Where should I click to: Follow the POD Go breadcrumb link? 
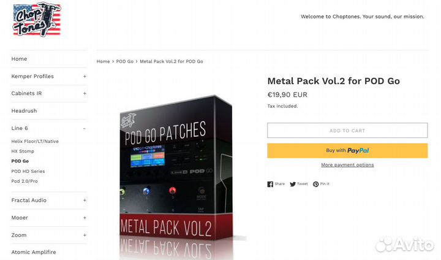coord(125,61)
